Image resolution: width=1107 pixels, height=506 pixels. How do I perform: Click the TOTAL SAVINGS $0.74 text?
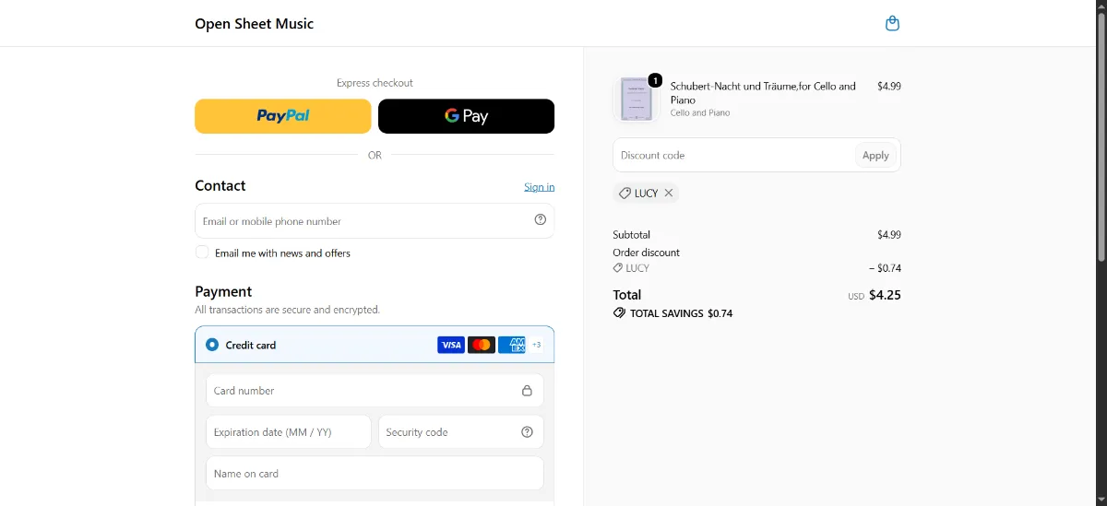(681, 313)
